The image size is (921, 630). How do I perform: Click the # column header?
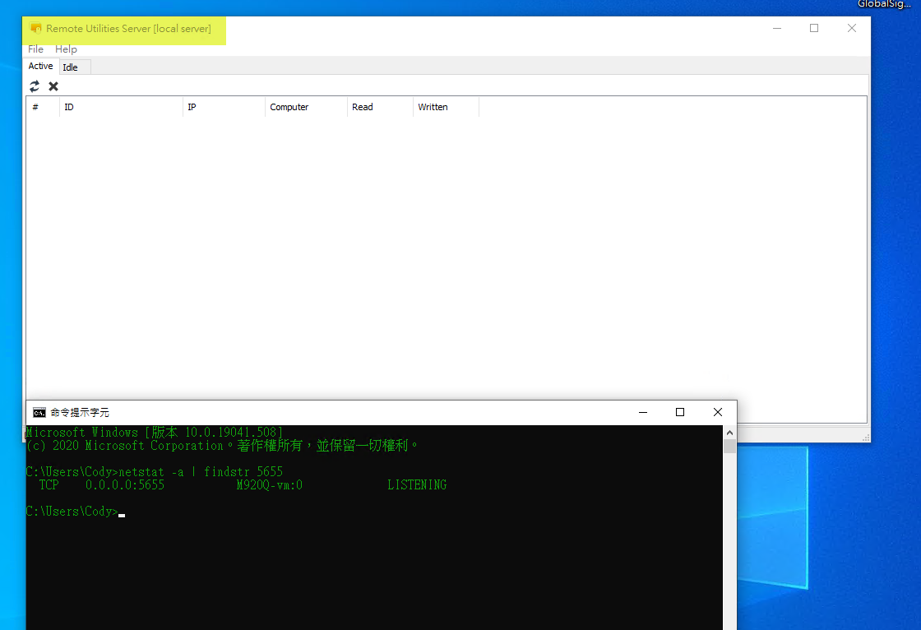click(43, 107)
